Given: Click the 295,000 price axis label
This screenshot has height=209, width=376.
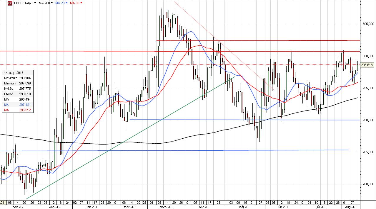Looking at the screenshot, I should tap(368, 88).
